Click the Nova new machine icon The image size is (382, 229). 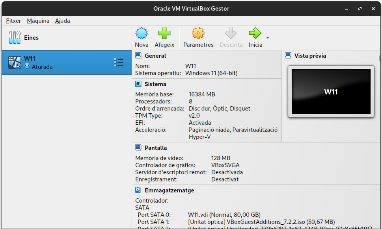pyautogui.click(x=142, y=33)
